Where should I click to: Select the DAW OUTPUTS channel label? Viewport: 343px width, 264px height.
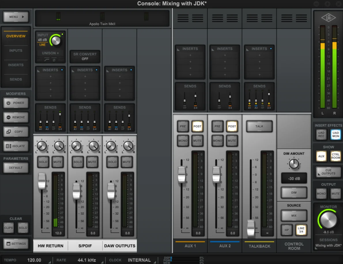(x=120, y=246)
